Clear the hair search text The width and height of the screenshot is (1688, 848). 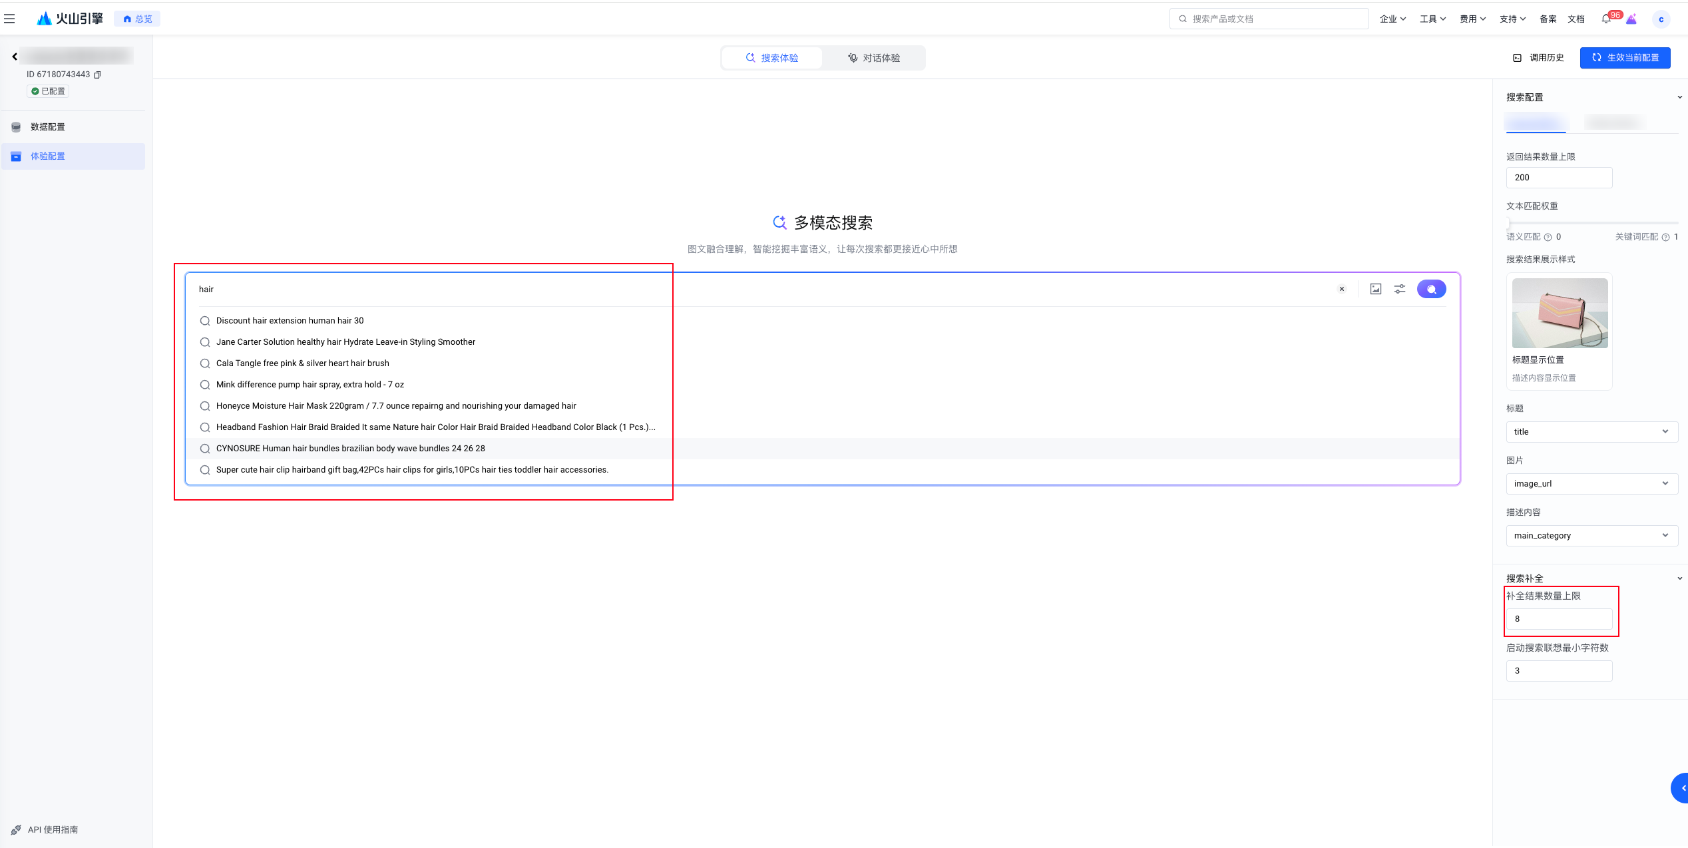(x=1342, y=289)
